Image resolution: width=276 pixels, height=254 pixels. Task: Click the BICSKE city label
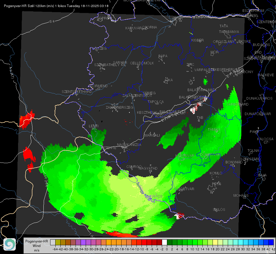point(245,41)
